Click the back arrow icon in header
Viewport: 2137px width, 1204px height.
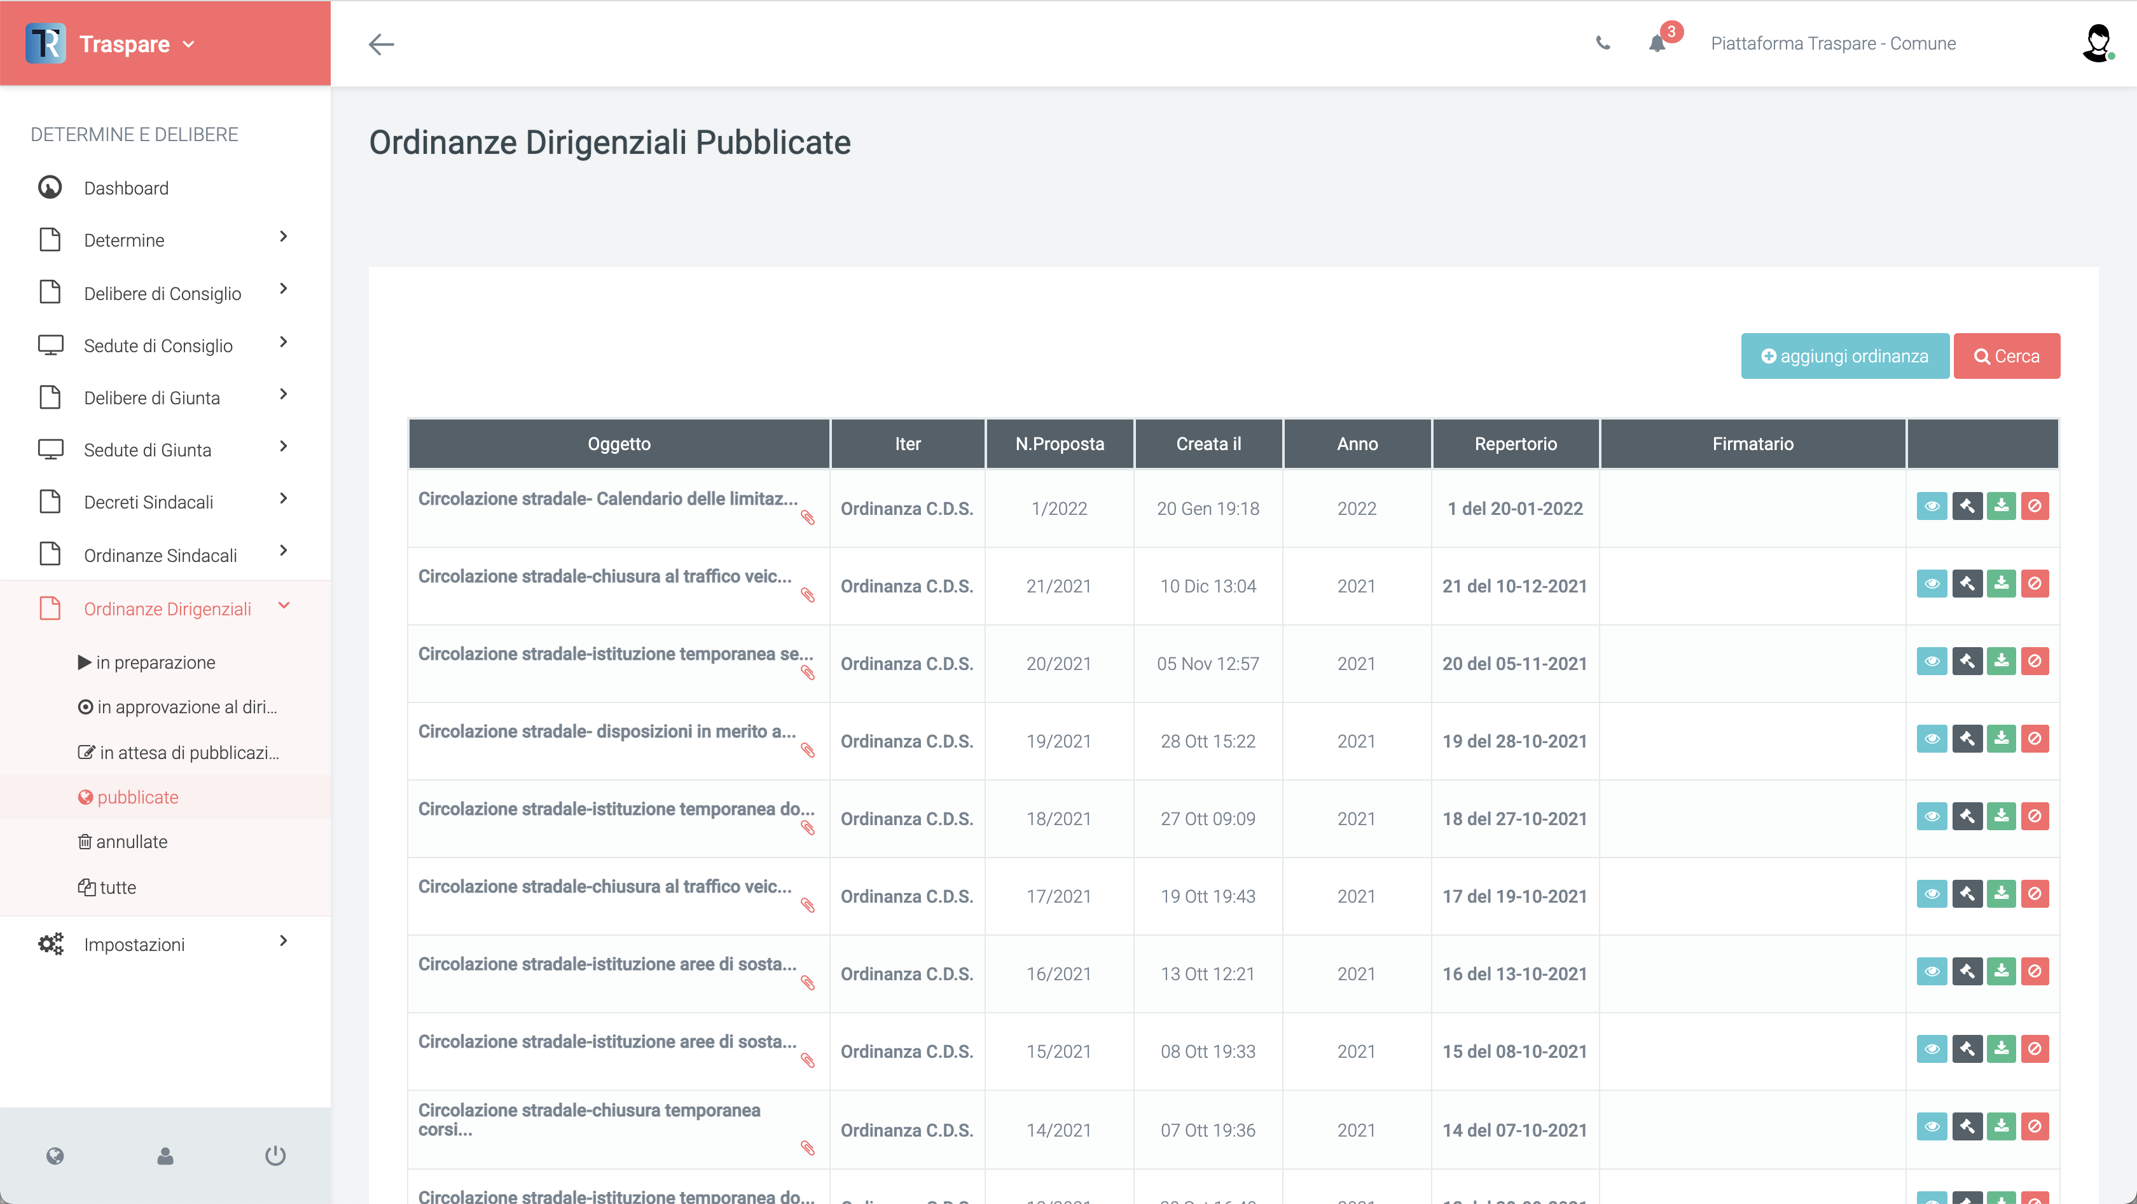pyautogui.click(x=381, y=44)
